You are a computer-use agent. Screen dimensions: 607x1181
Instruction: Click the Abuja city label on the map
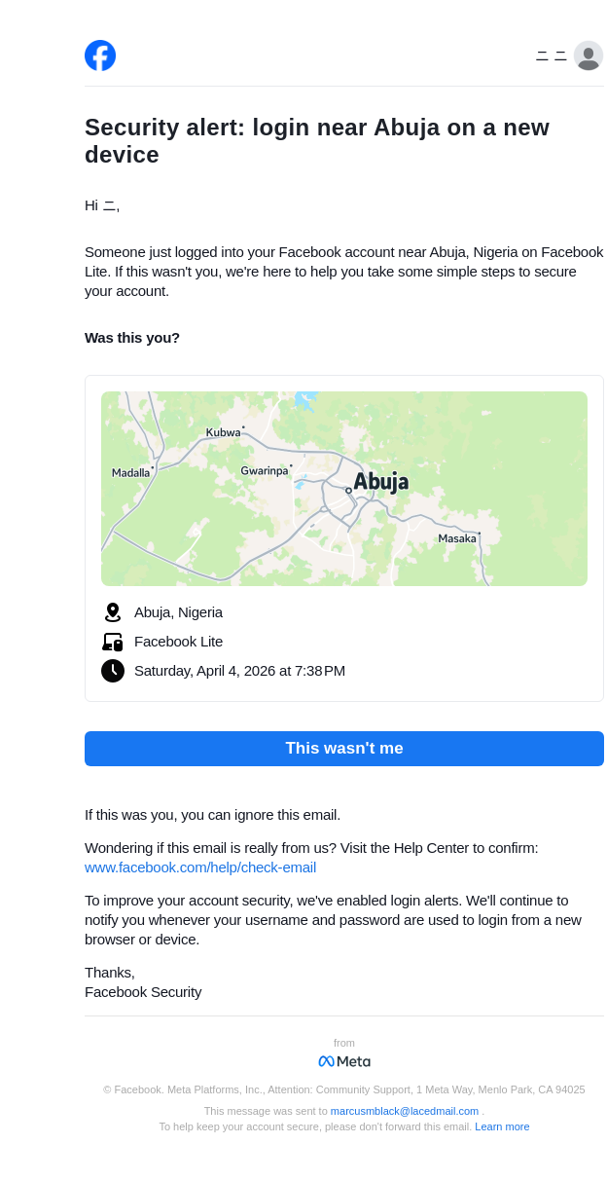click(380, 482)
